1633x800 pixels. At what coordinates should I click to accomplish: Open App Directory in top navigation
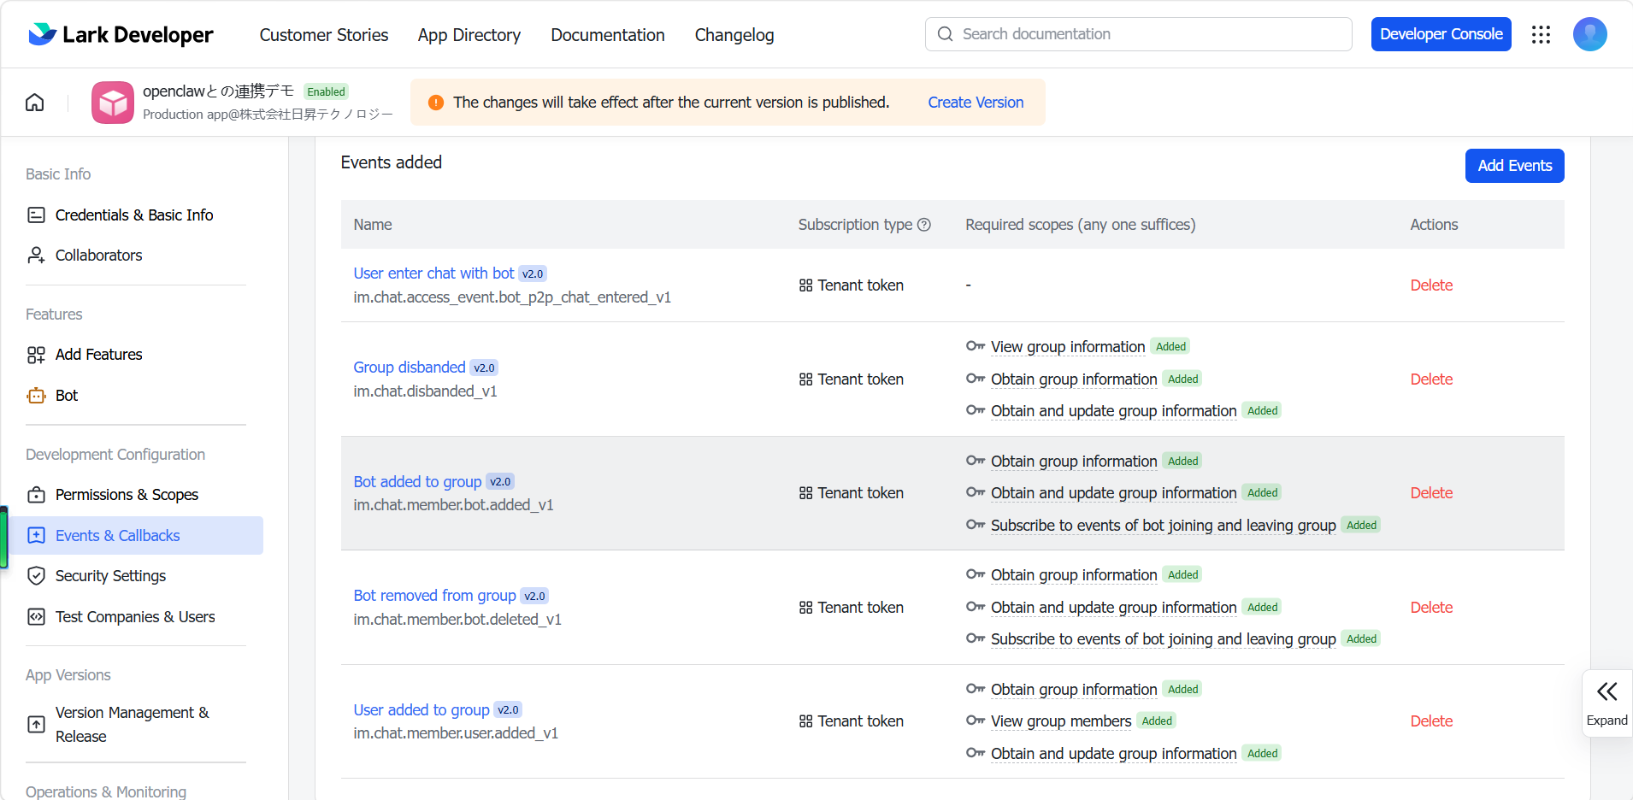(469, 35)
